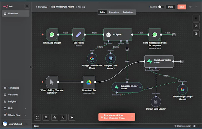Click the n8n logo
202x129 pixels.
click(8, 6)
